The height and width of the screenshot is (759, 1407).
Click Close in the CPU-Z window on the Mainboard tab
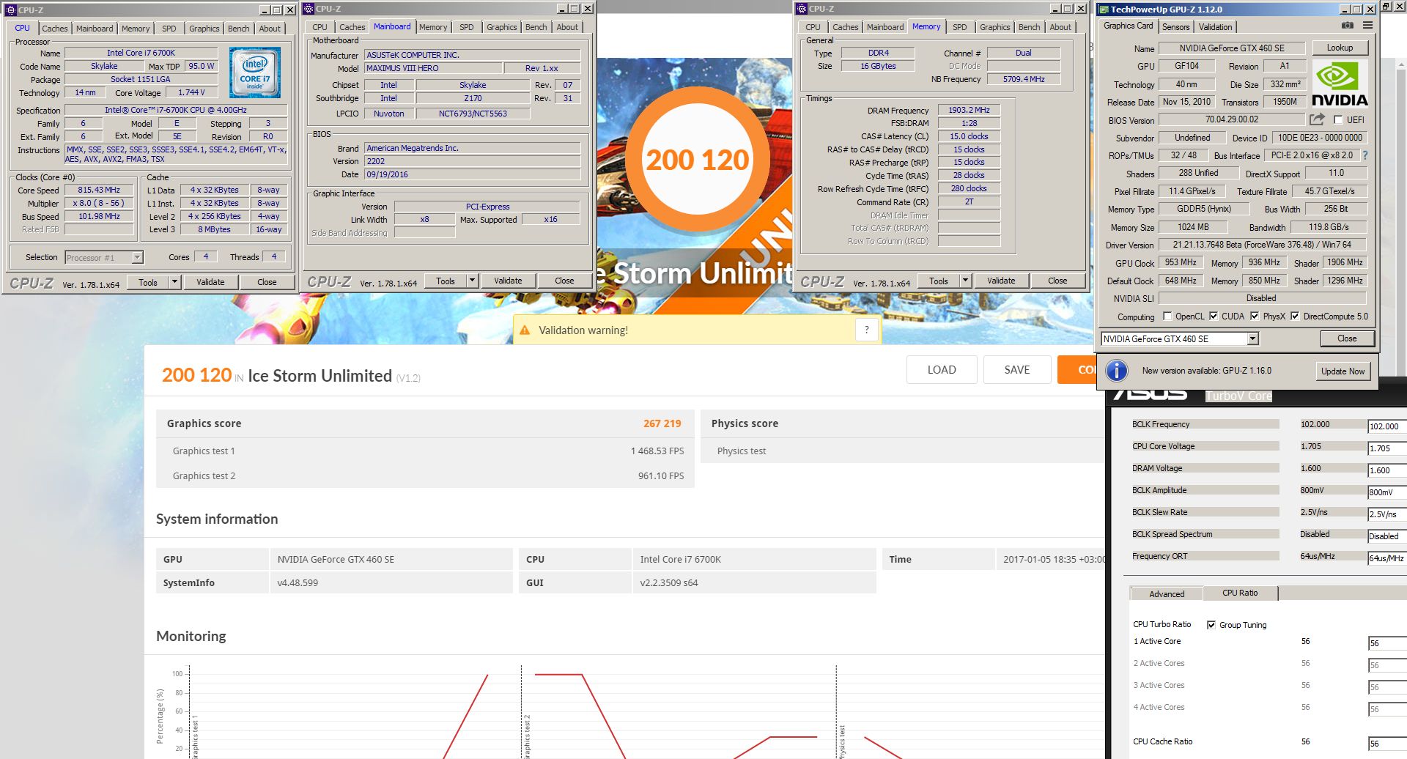(564, 281)
